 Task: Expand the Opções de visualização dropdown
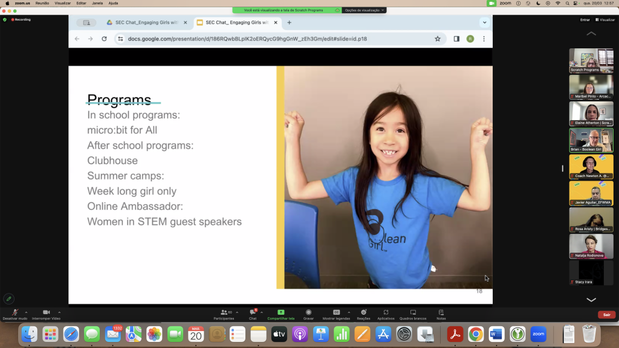(x=364, y=10)
